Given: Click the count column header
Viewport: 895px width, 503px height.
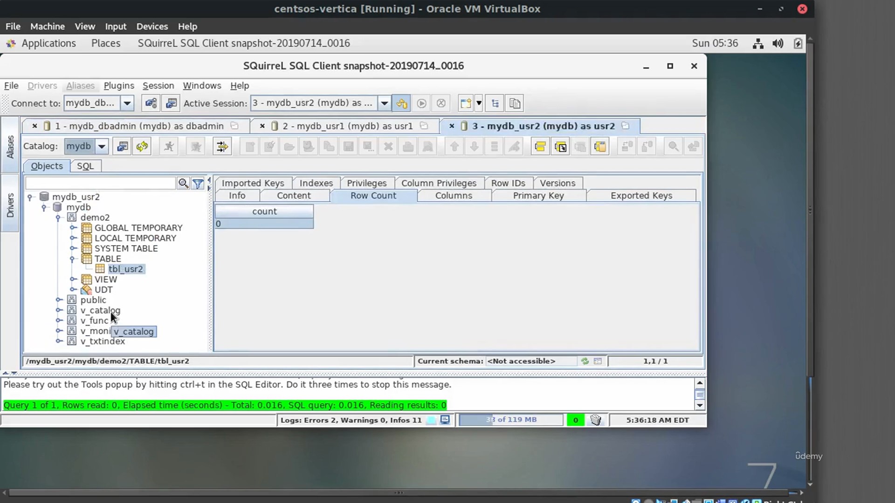Looking at the screenshot, I should [x=264, y=211].
